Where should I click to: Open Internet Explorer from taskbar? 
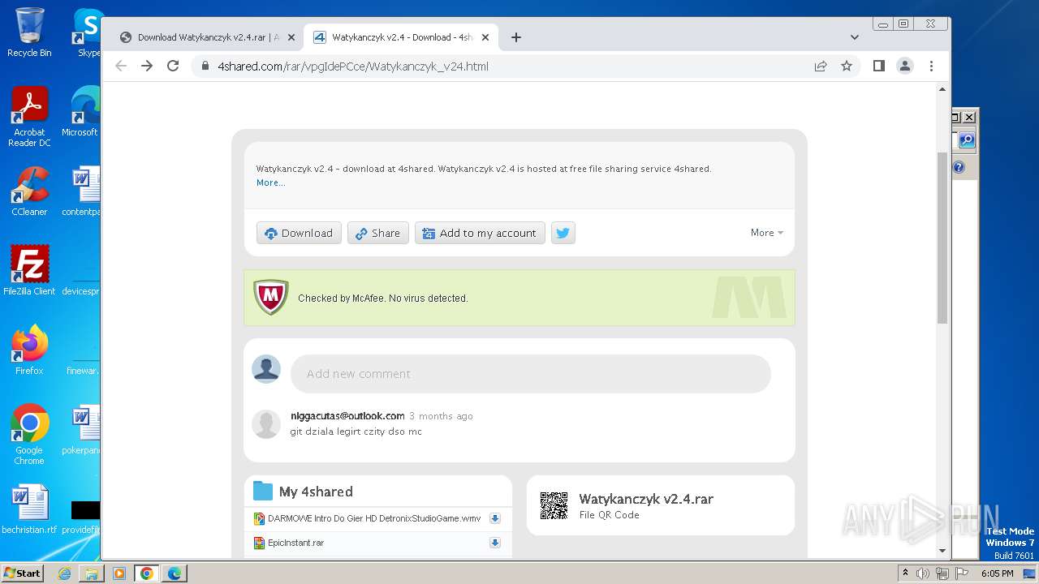tap(64, 573)
